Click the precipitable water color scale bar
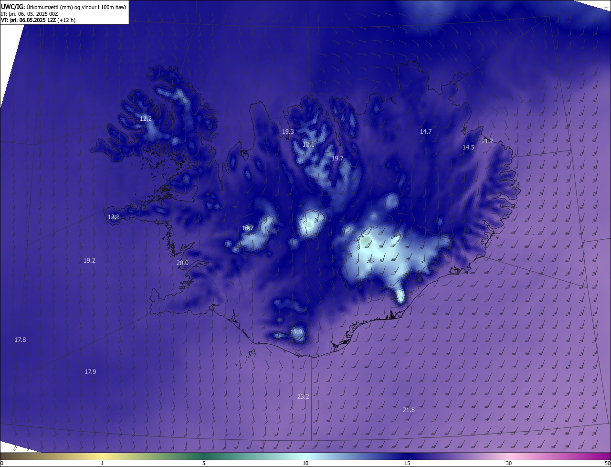The width and height of the screenshot is (611, 467). [x=305, y=456]
